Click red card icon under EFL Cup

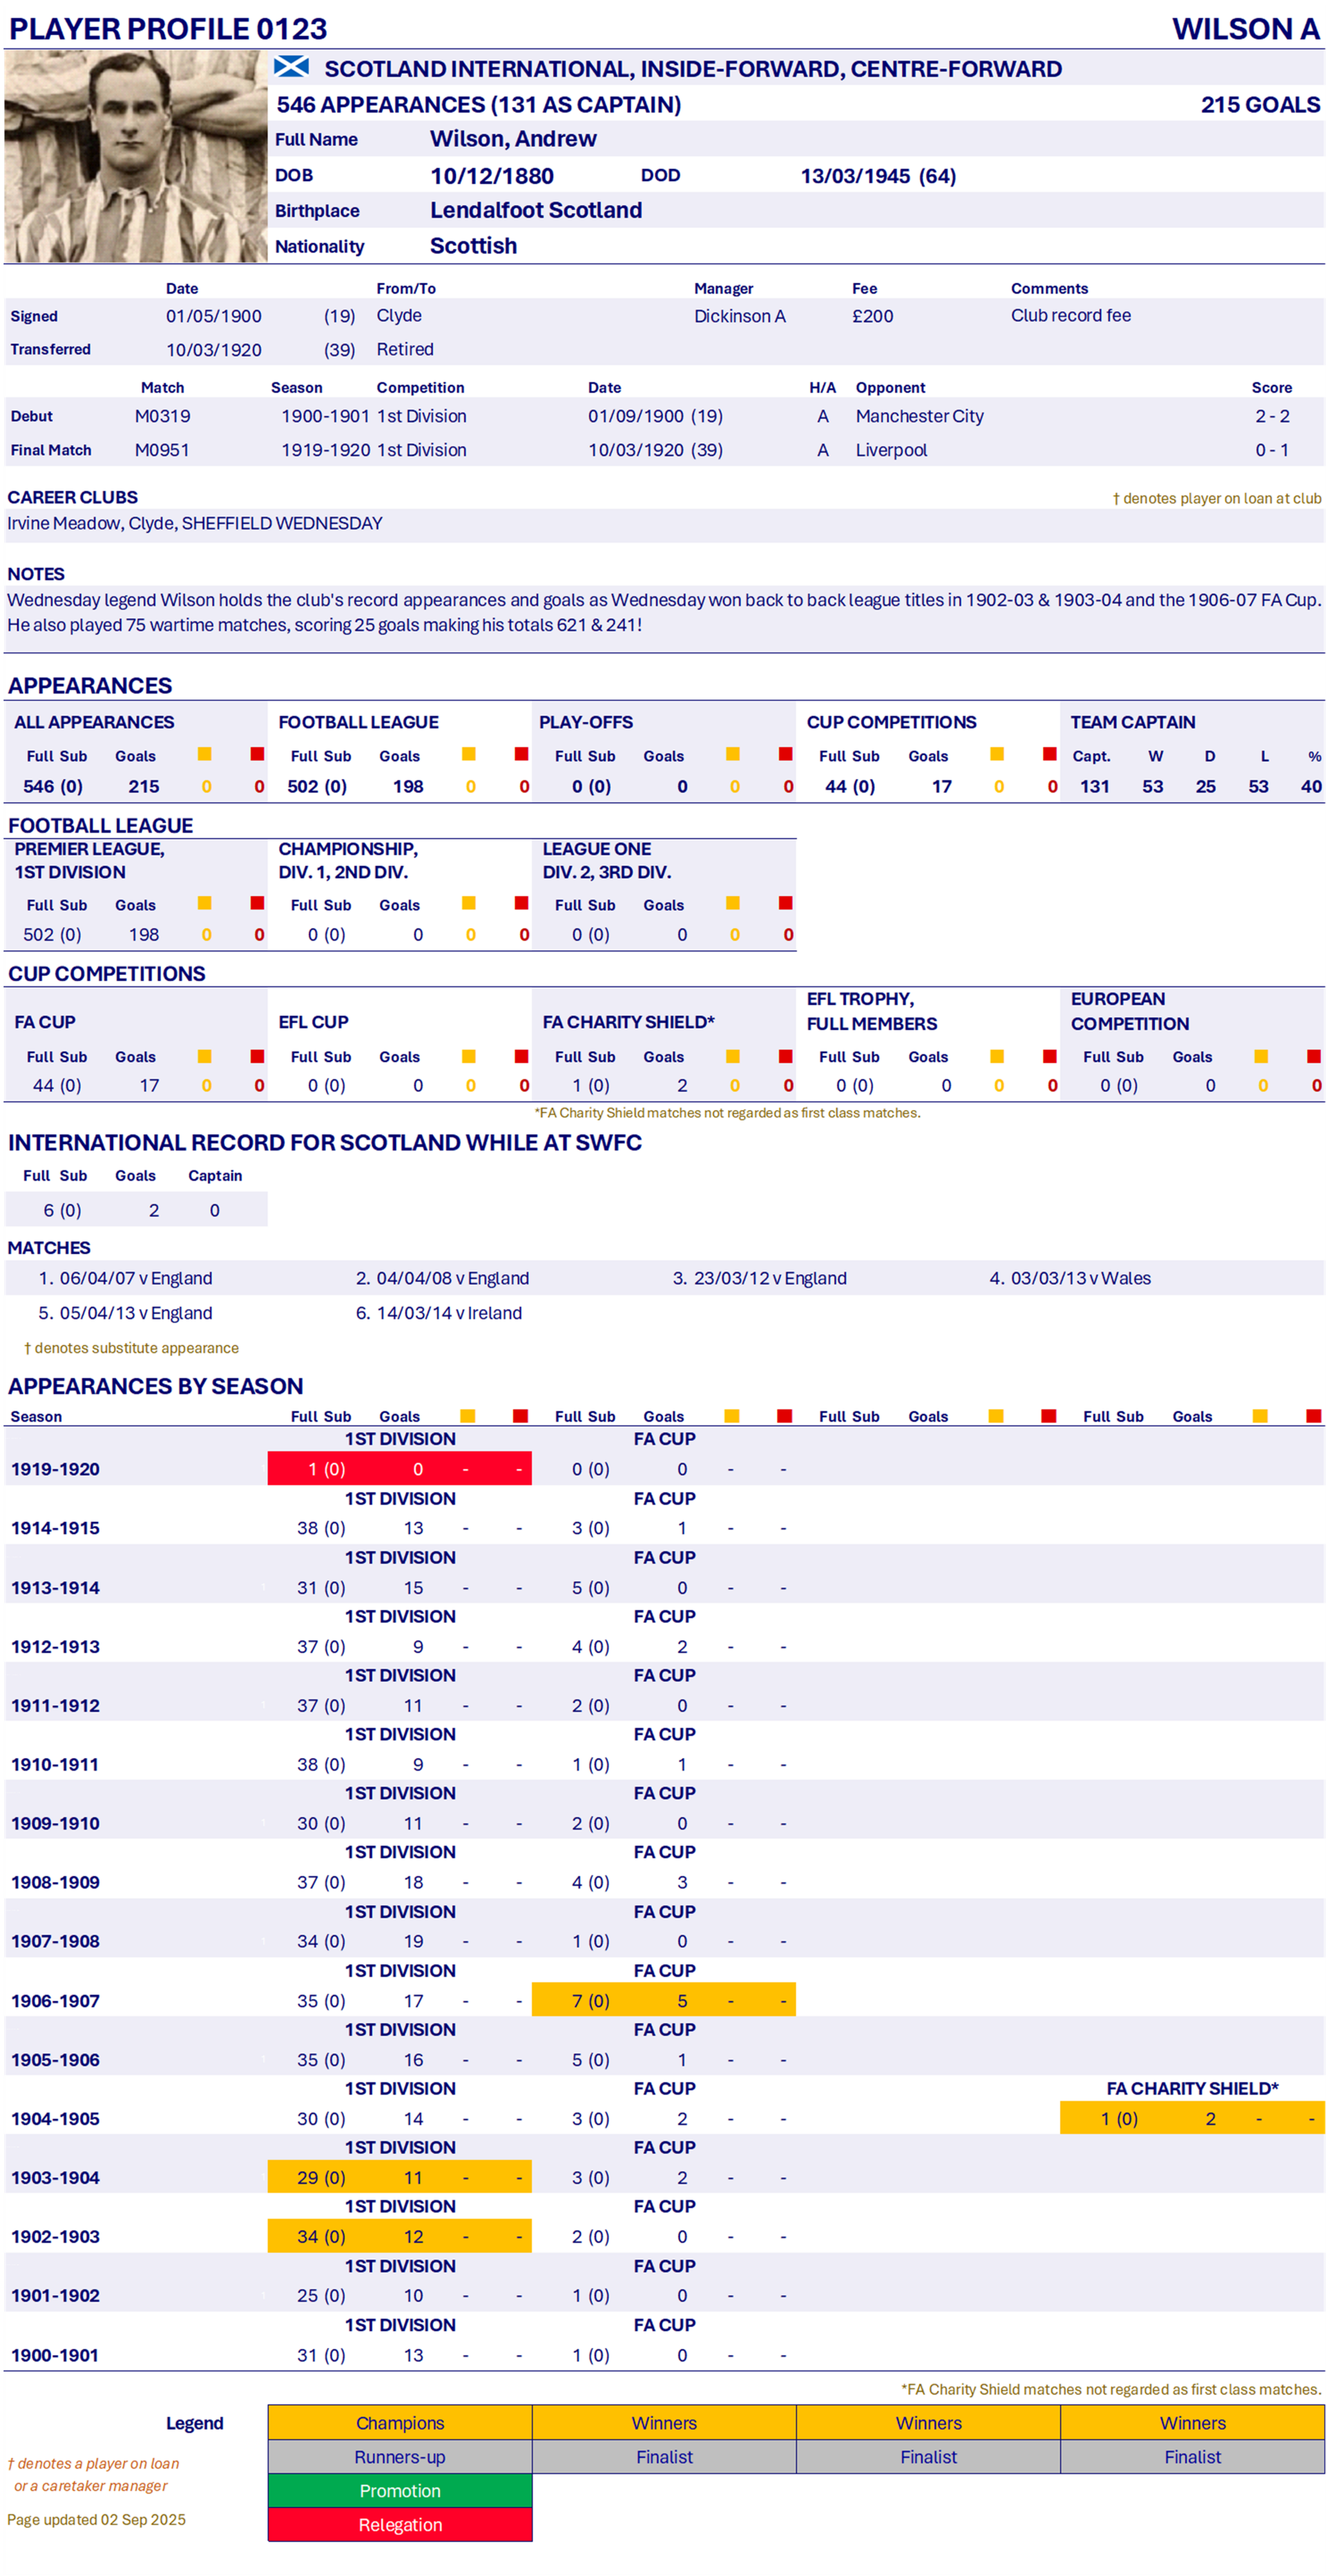coord(521,1056)
